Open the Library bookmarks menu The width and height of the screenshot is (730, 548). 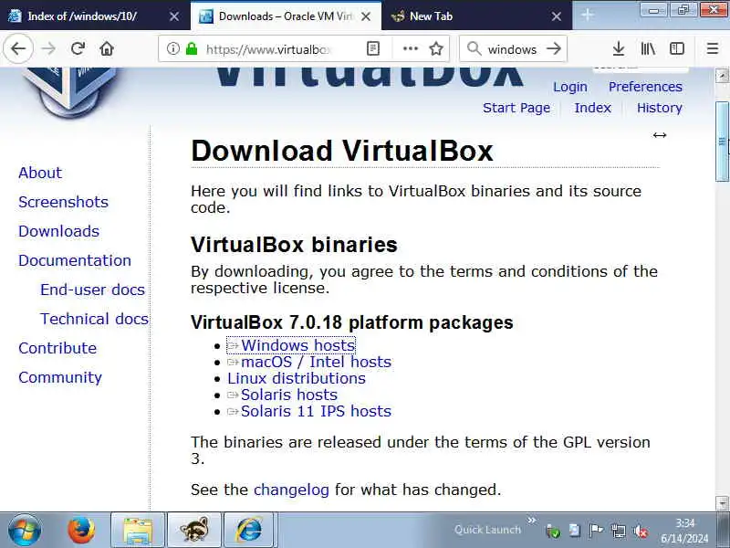(648, 48)
